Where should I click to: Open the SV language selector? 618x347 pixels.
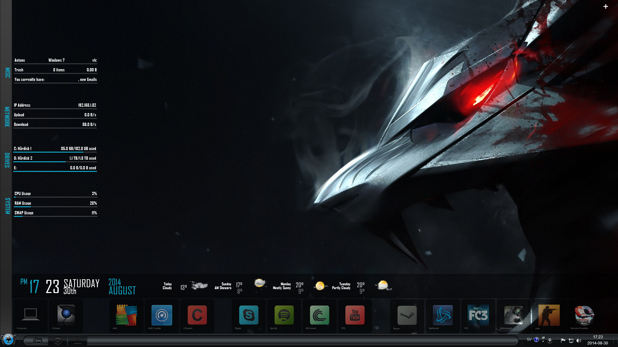coord(529,340)
